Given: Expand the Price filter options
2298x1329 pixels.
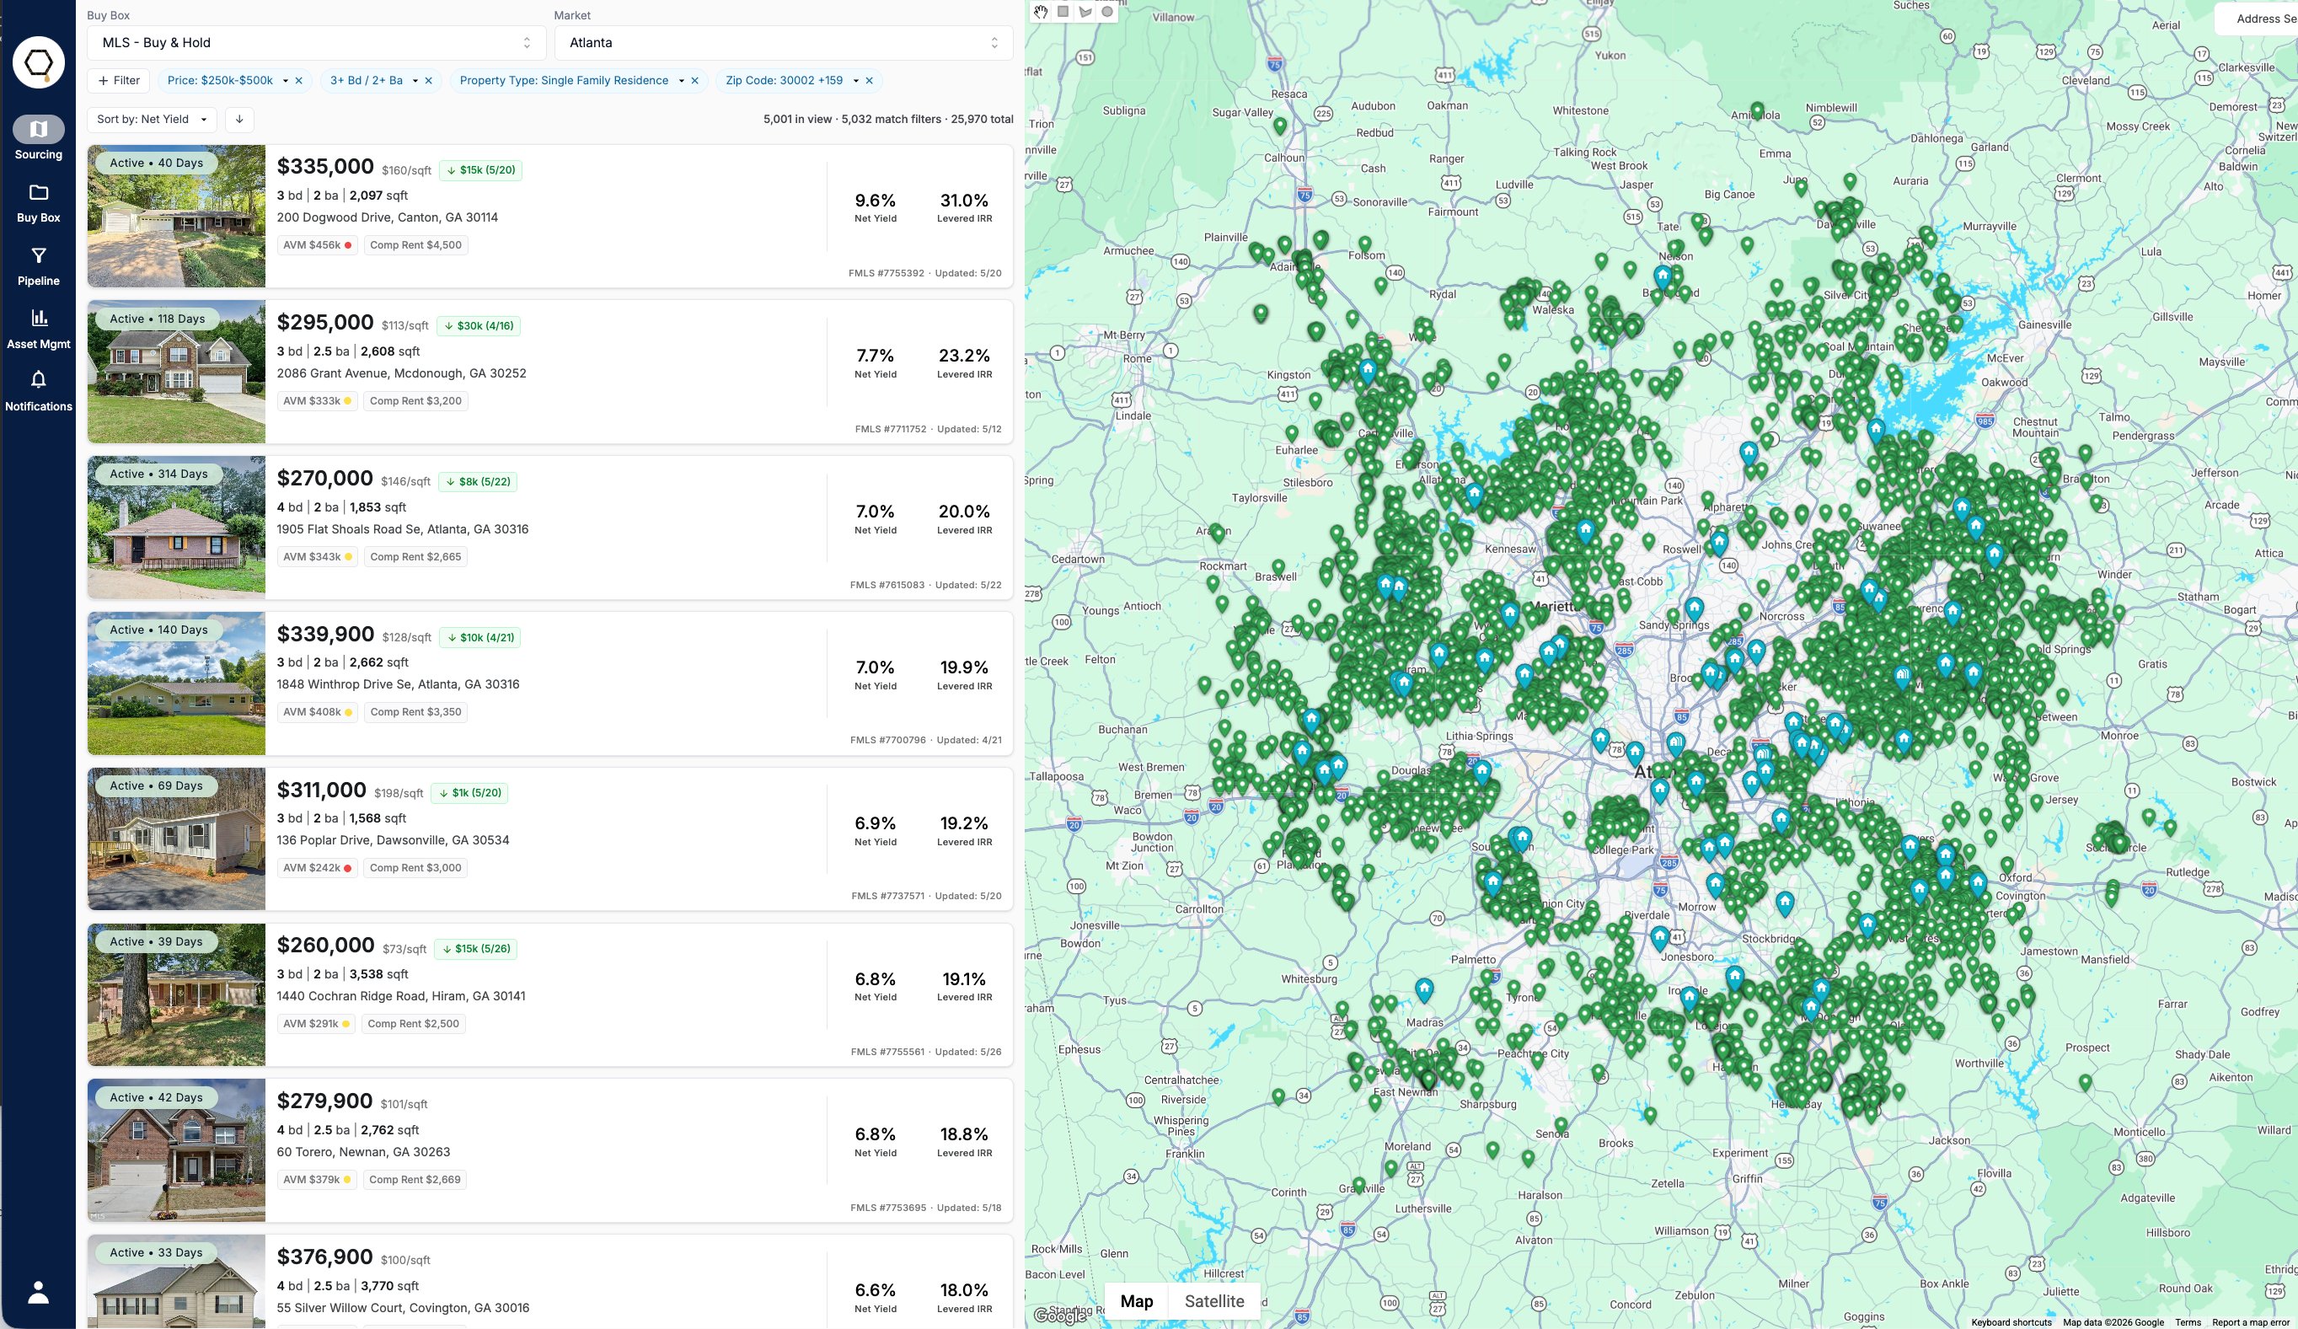Looking at the screenshot, I should tap(286, 81).
